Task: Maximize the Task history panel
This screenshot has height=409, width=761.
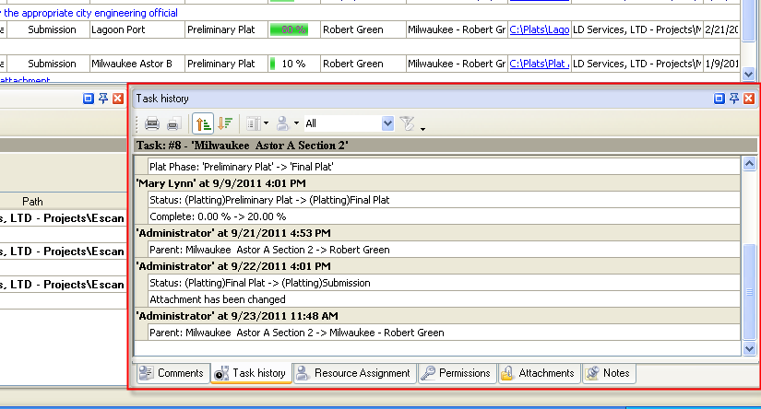Action: click(x=720, y=98)
